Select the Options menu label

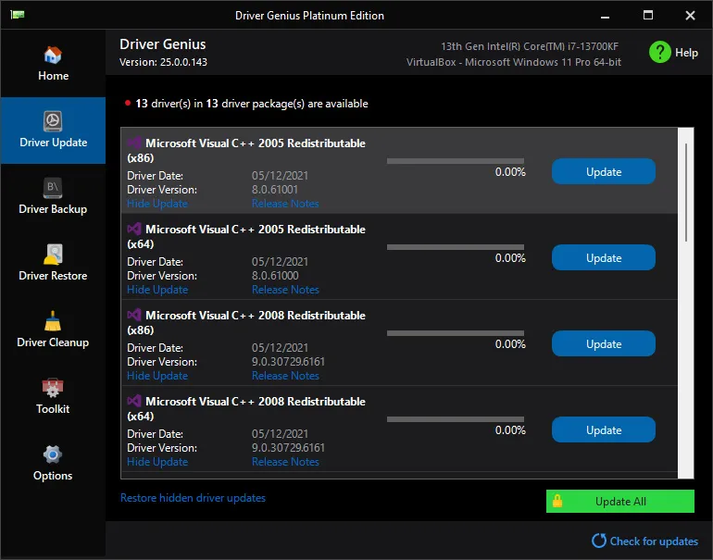tap(53, 475)
